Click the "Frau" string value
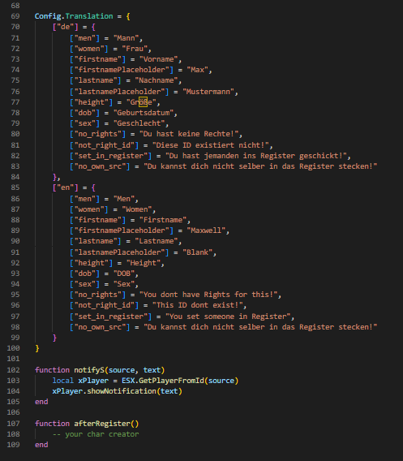This screenshot has width=403, height=461. 135,49
